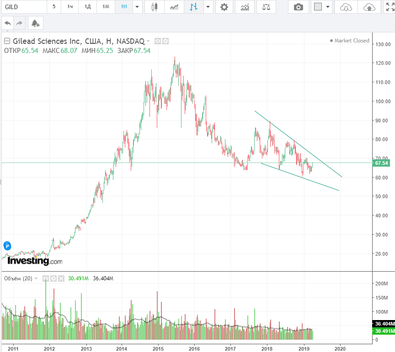Click the compare symbols scales icon
The image size is (395, 352).
[266, 7]
